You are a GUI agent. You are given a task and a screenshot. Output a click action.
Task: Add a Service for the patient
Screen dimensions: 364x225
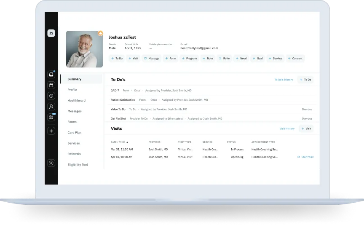tap(276, 59)
